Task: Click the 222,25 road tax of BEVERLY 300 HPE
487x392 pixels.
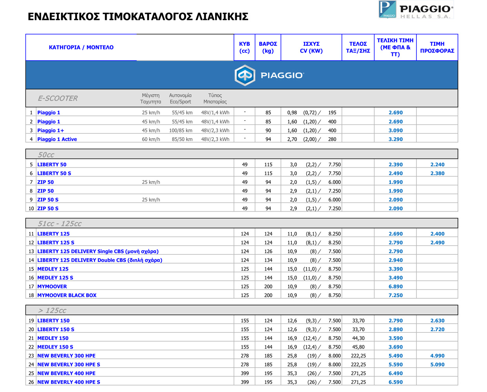Action: [x=358, y=356]
